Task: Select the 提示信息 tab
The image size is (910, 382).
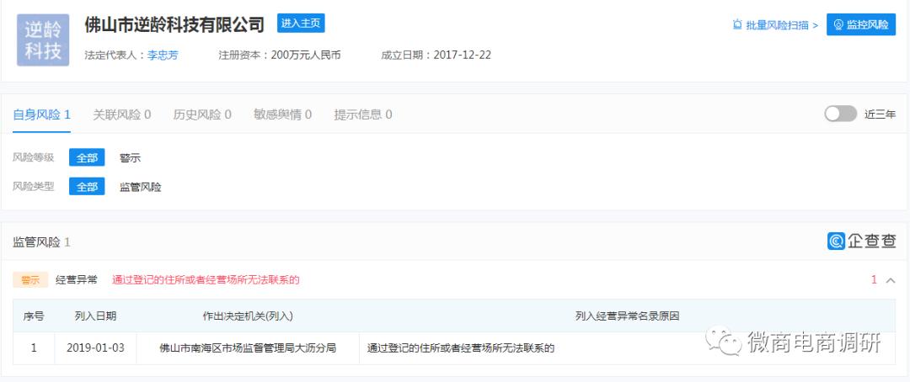Action: click(362, 114)
